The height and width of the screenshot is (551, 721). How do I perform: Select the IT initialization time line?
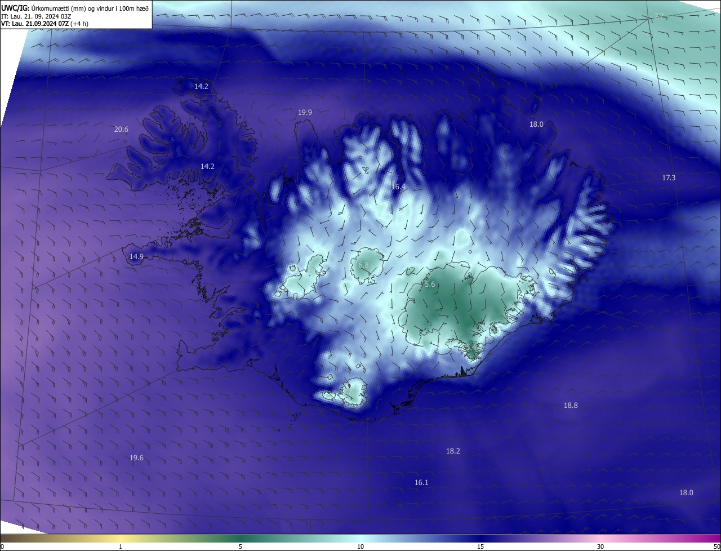[x=35, y=16]
